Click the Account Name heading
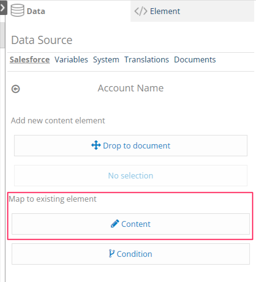The width and height of the screenshot is (256, 282). [x=130, y=88]
